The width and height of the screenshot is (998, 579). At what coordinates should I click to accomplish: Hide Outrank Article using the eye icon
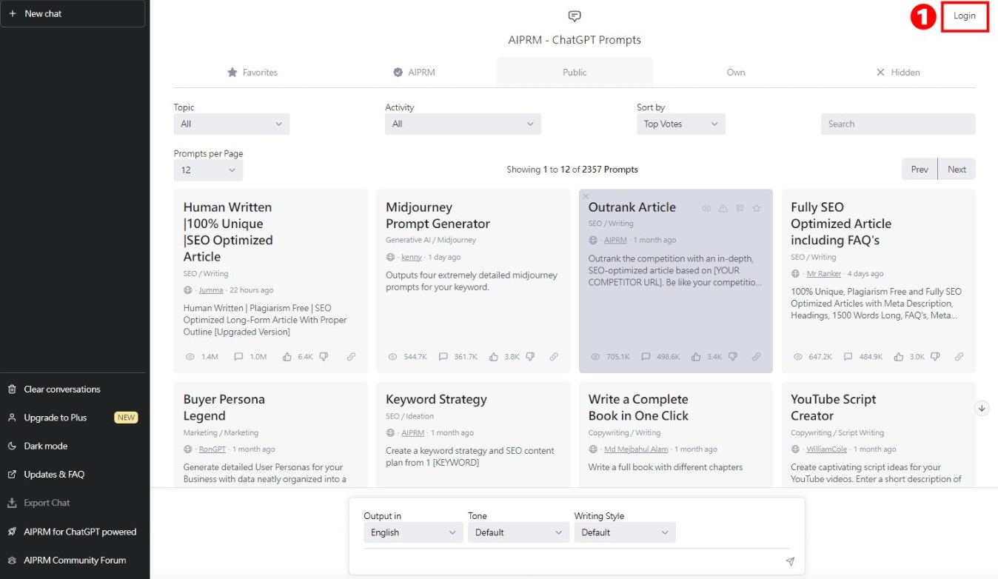tap(706, 209)
